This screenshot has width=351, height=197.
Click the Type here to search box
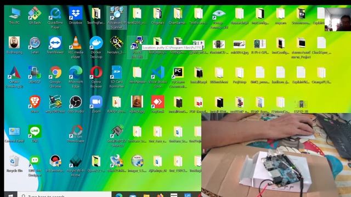[x=64, y=195]
